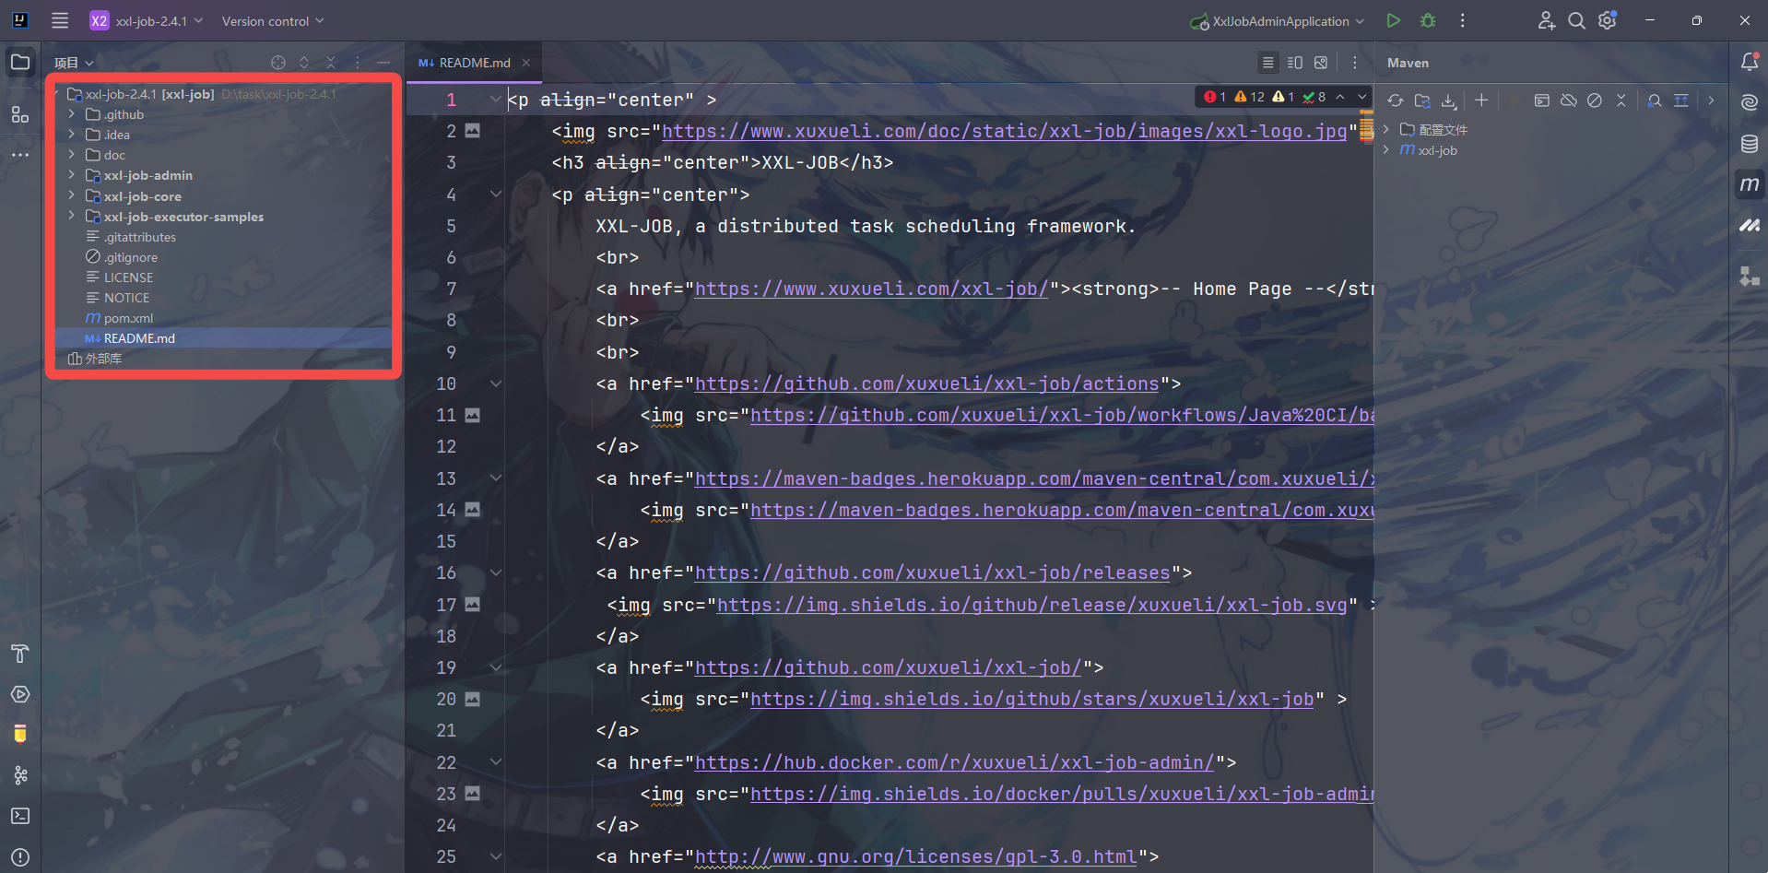Jump to the next highlighted error arrow
1768x873 pixels.
pyautogui.click(x=1361, y=97)
